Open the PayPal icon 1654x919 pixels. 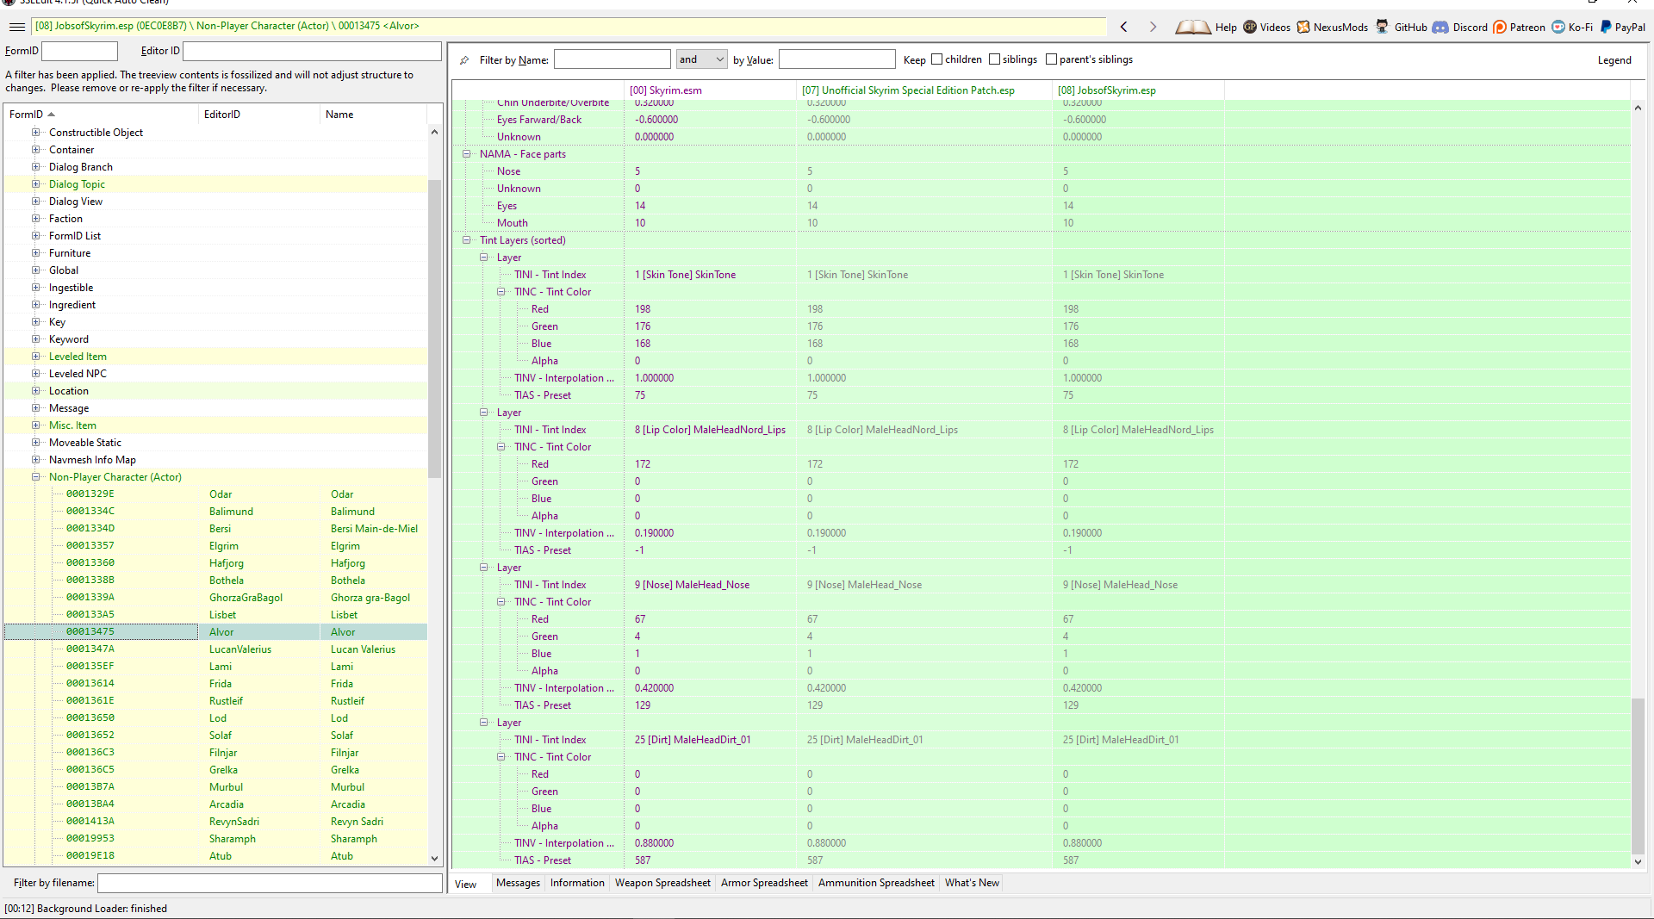coord(1606,27)
